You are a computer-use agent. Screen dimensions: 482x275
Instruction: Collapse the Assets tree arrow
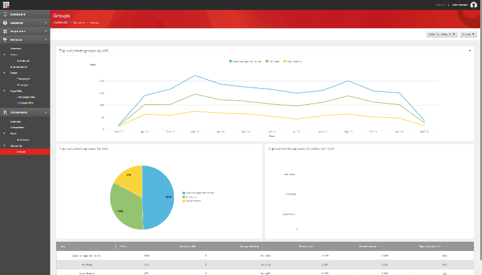tap(4, 55)
